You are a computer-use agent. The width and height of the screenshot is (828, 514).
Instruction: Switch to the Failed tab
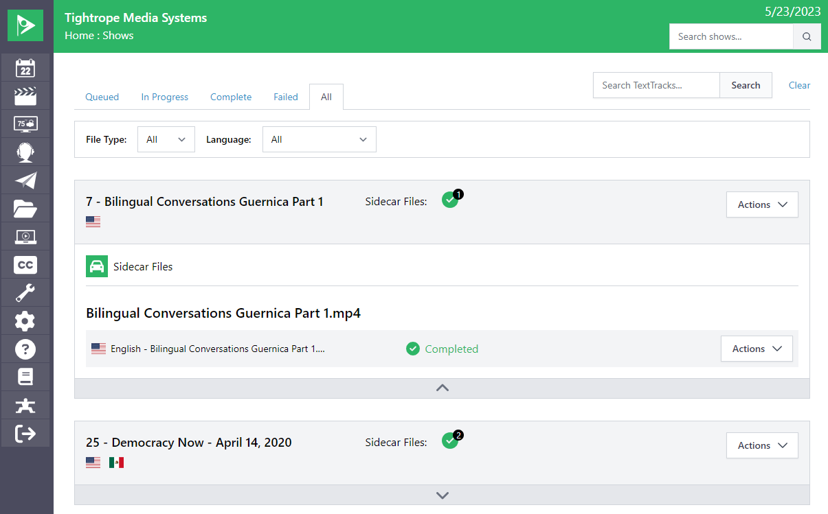pos(286,97)
